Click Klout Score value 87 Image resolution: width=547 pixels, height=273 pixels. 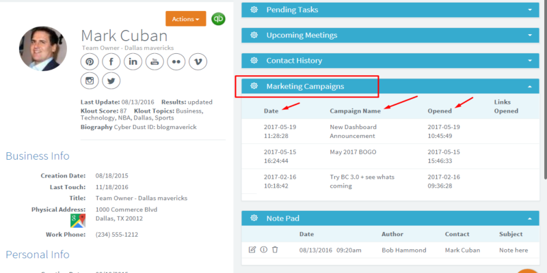123,111
